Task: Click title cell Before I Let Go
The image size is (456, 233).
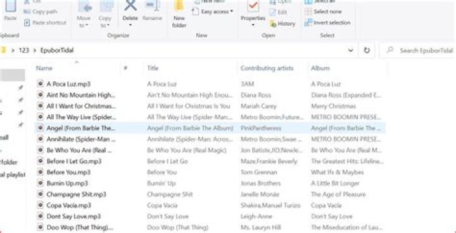Action: point(167,161)
